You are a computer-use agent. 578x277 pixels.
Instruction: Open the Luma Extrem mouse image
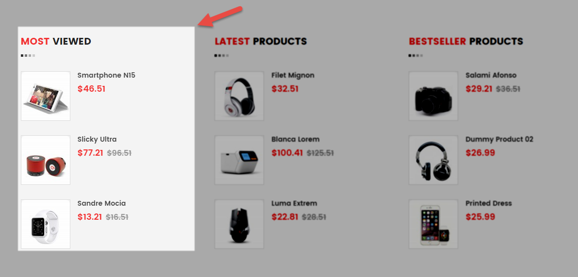pos(239,224)
